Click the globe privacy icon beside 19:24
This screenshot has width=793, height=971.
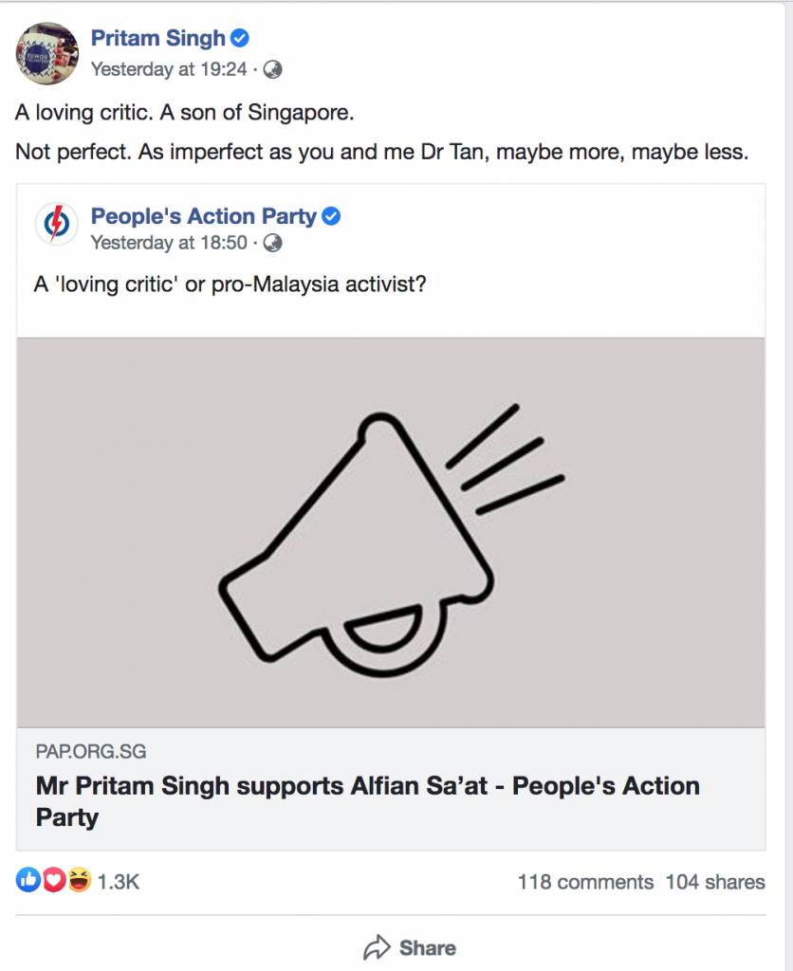[272, 69]
